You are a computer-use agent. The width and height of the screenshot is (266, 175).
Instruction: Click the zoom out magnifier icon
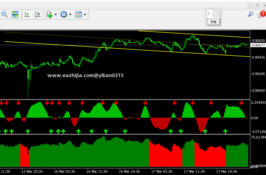4,14
